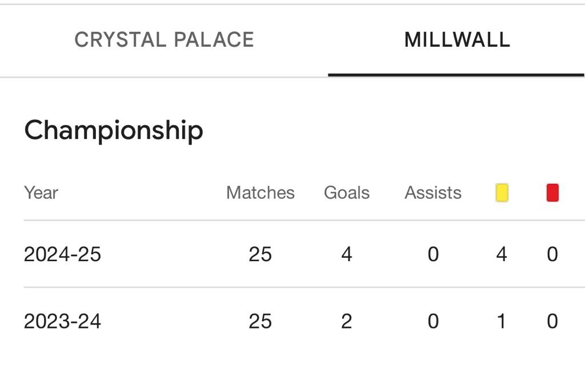Click the Year column header
The height and width of the screenshot is (365, 585).
click(x=41, y=193)
